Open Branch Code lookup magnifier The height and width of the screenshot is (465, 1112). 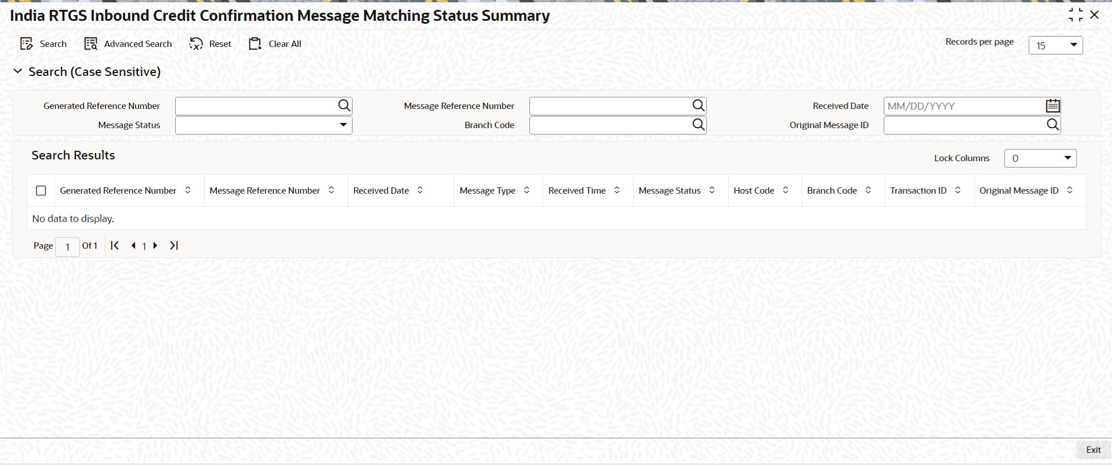(x=698, y=125)
